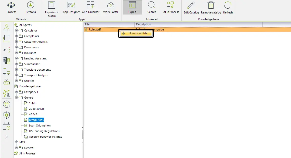The image size is (291, 158).
Task: Select AI in Process tree node
Action: click(x=27, y=153)
